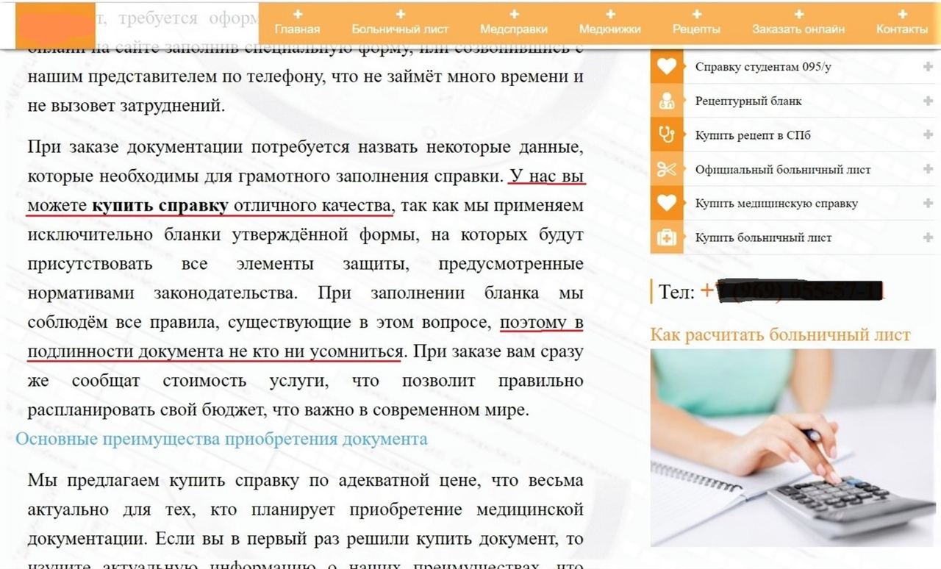Click the plus icon above Больничный лист
Image resolution: width=941 pixels, height=569 pixels.
tap(400, 14)
